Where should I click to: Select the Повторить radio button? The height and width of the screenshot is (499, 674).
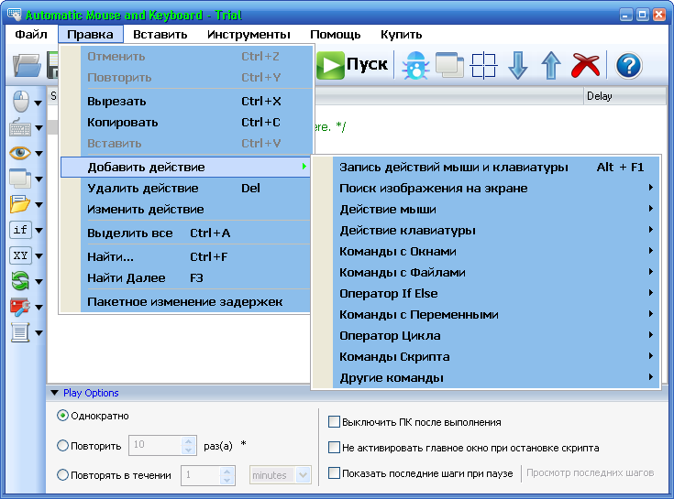pos(62,445)
